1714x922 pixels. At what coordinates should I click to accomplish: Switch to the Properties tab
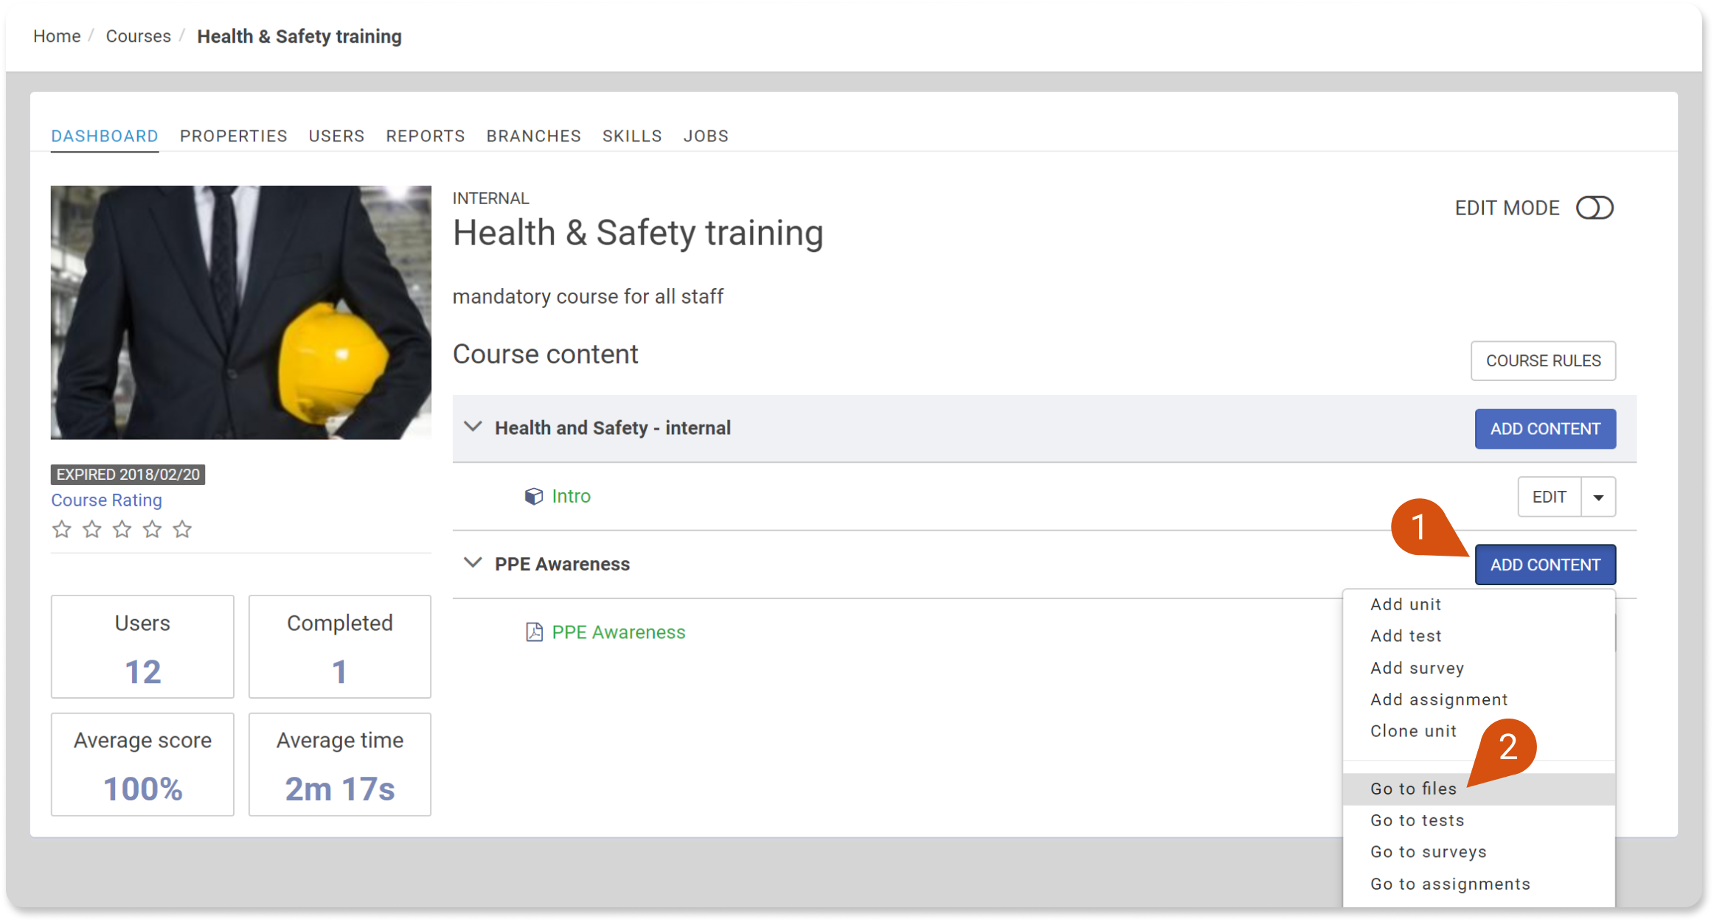[x=234, y=136]
